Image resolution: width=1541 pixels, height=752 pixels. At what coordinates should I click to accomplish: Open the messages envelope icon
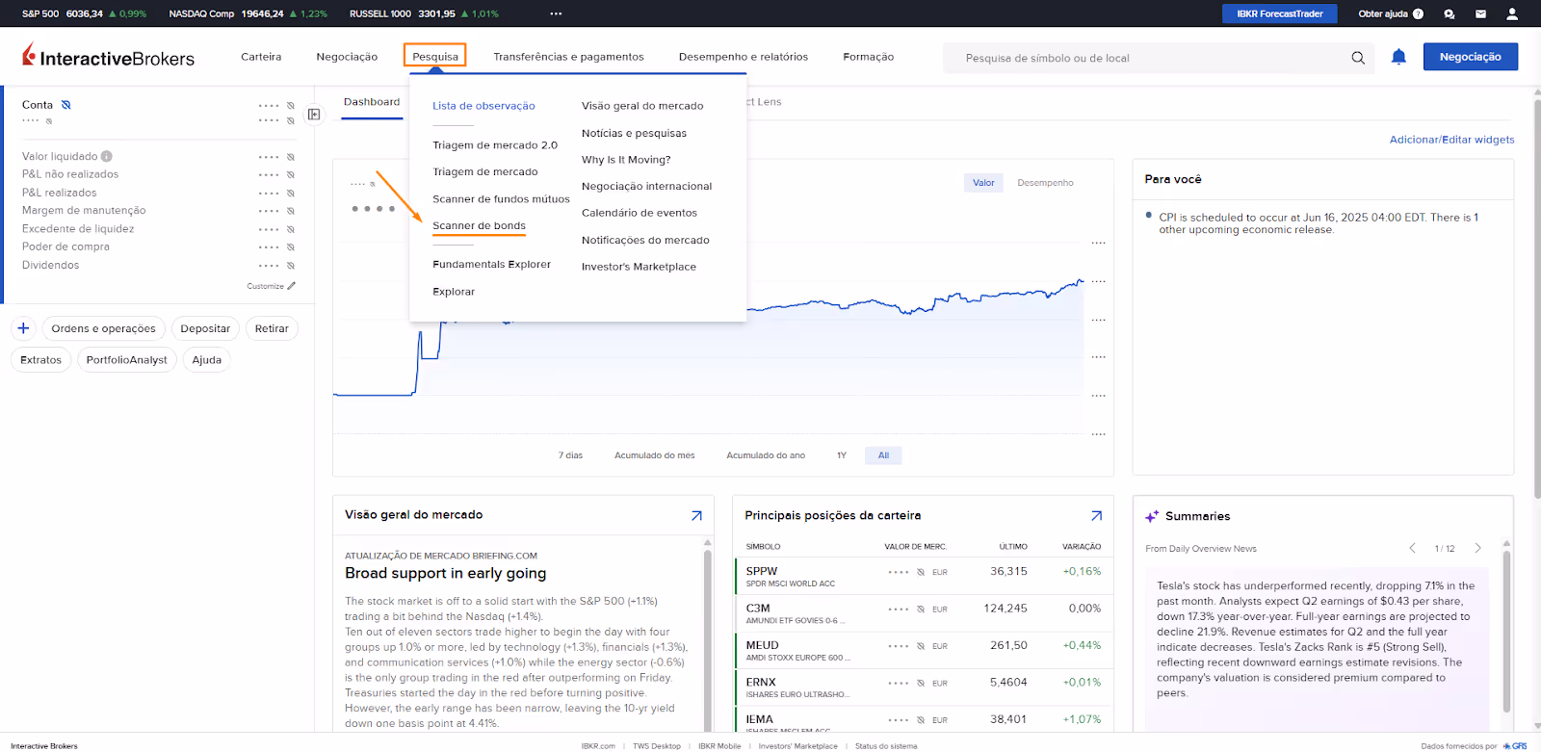[x=1481, y=13]
